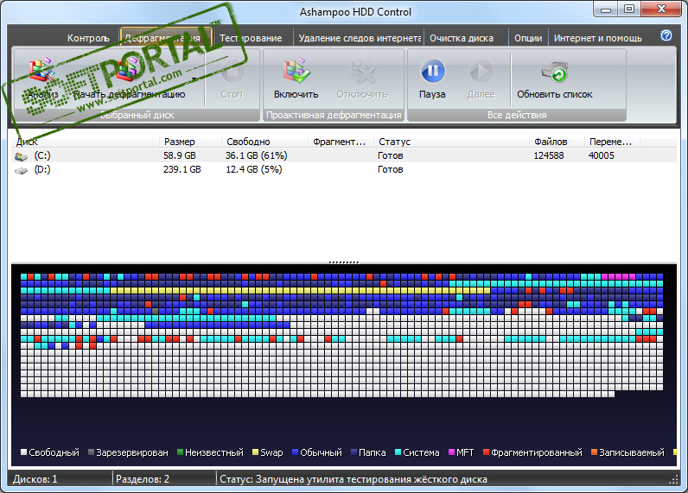Click the status bar test utility message
This screenshot has height=493, width=688.
point(354,479)
